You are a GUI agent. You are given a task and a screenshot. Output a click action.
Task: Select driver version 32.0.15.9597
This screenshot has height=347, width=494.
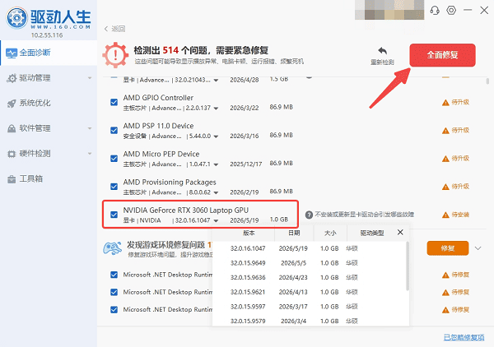(310, 307)
